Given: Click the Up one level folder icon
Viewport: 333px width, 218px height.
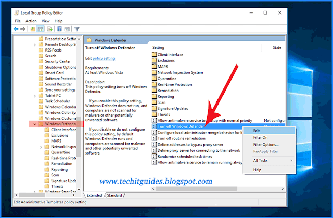Looking at the screenshot, I should click(33, 29).
